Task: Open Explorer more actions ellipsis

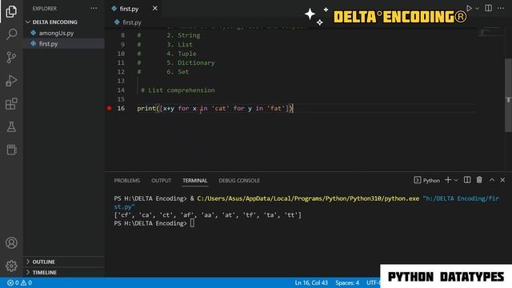Action: click(x=94, y=9)
